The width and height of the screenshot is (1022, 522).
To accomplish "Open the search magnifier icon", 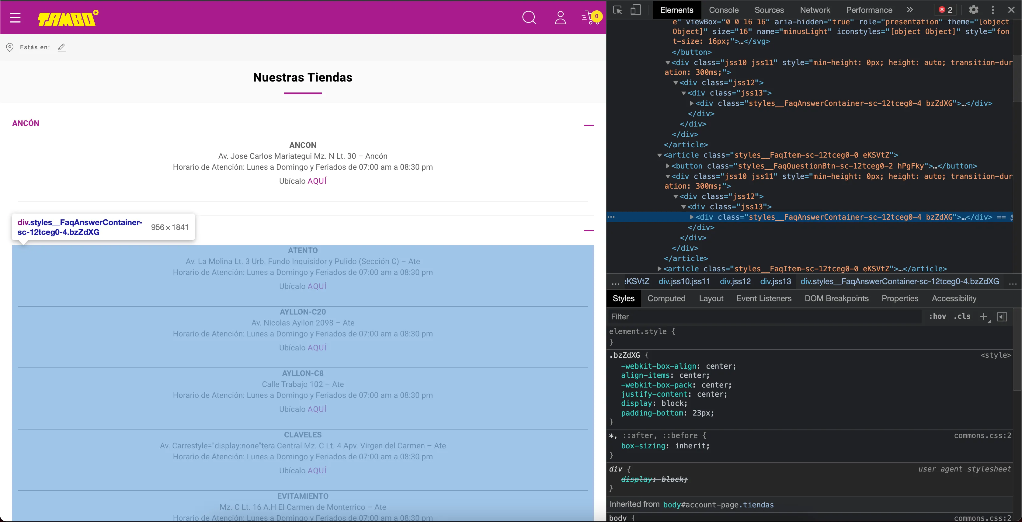I will 529,18.
